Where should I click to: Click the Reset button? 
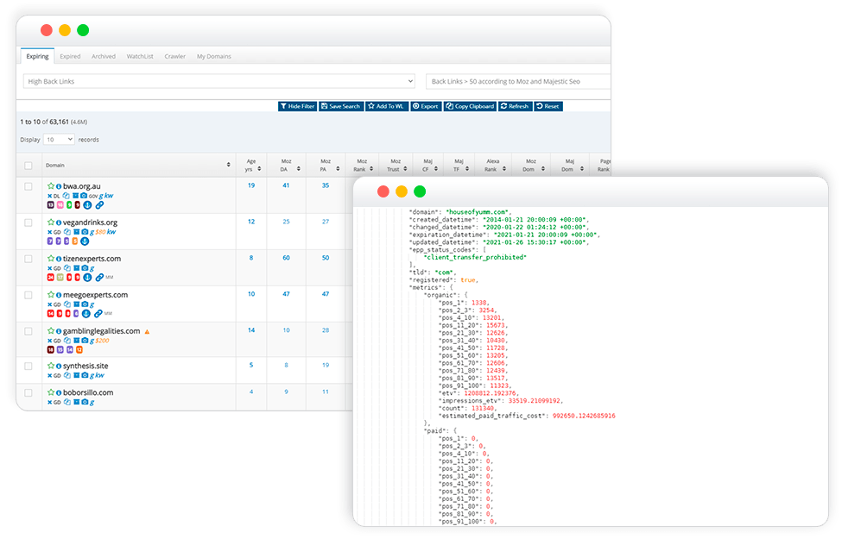548,106
